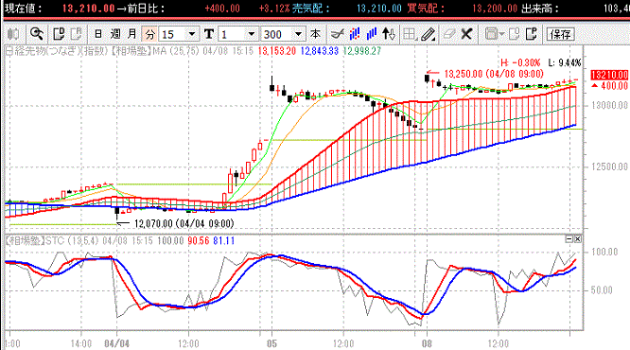
Task: Click the line-chart style icon
Action: [338, 34]
